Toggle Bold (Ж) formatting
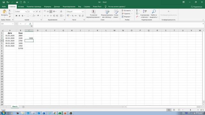The image size is (205, 115). (16, 16)
